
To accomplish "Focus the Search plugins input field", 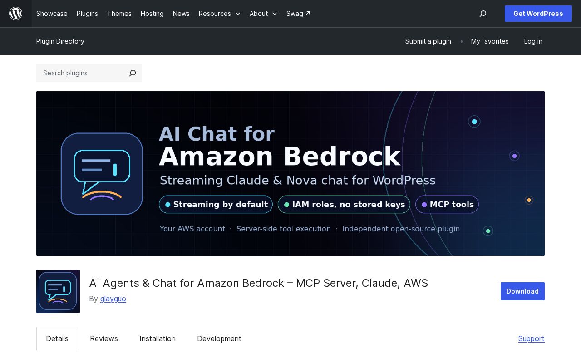I will (x=81, y=73).
